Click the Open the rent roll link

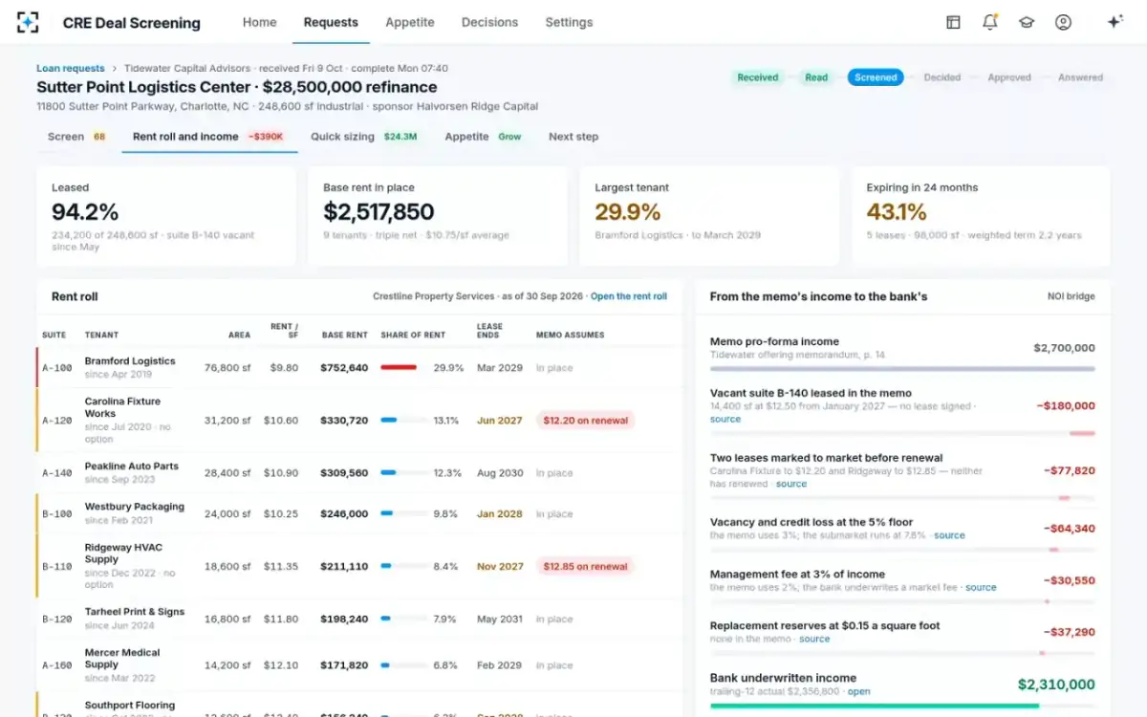pos(629,296)
